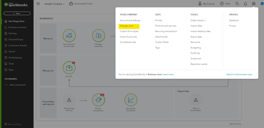
Task: Click the QuickBooks logo
Action: [16, 5]
